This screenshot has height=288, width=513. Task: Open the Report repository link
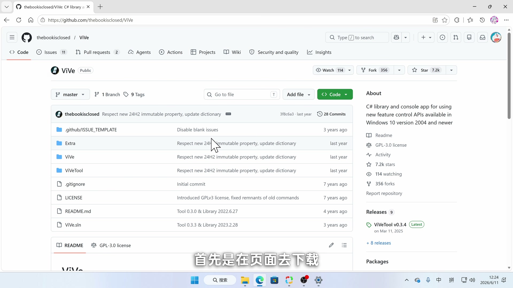click(x=384, y=193)
